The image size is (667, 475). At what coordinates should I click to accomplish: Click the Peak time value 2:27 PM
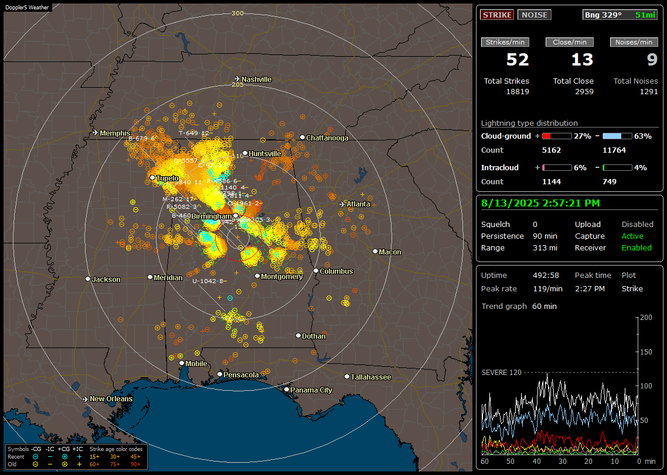tap(590, 289)
